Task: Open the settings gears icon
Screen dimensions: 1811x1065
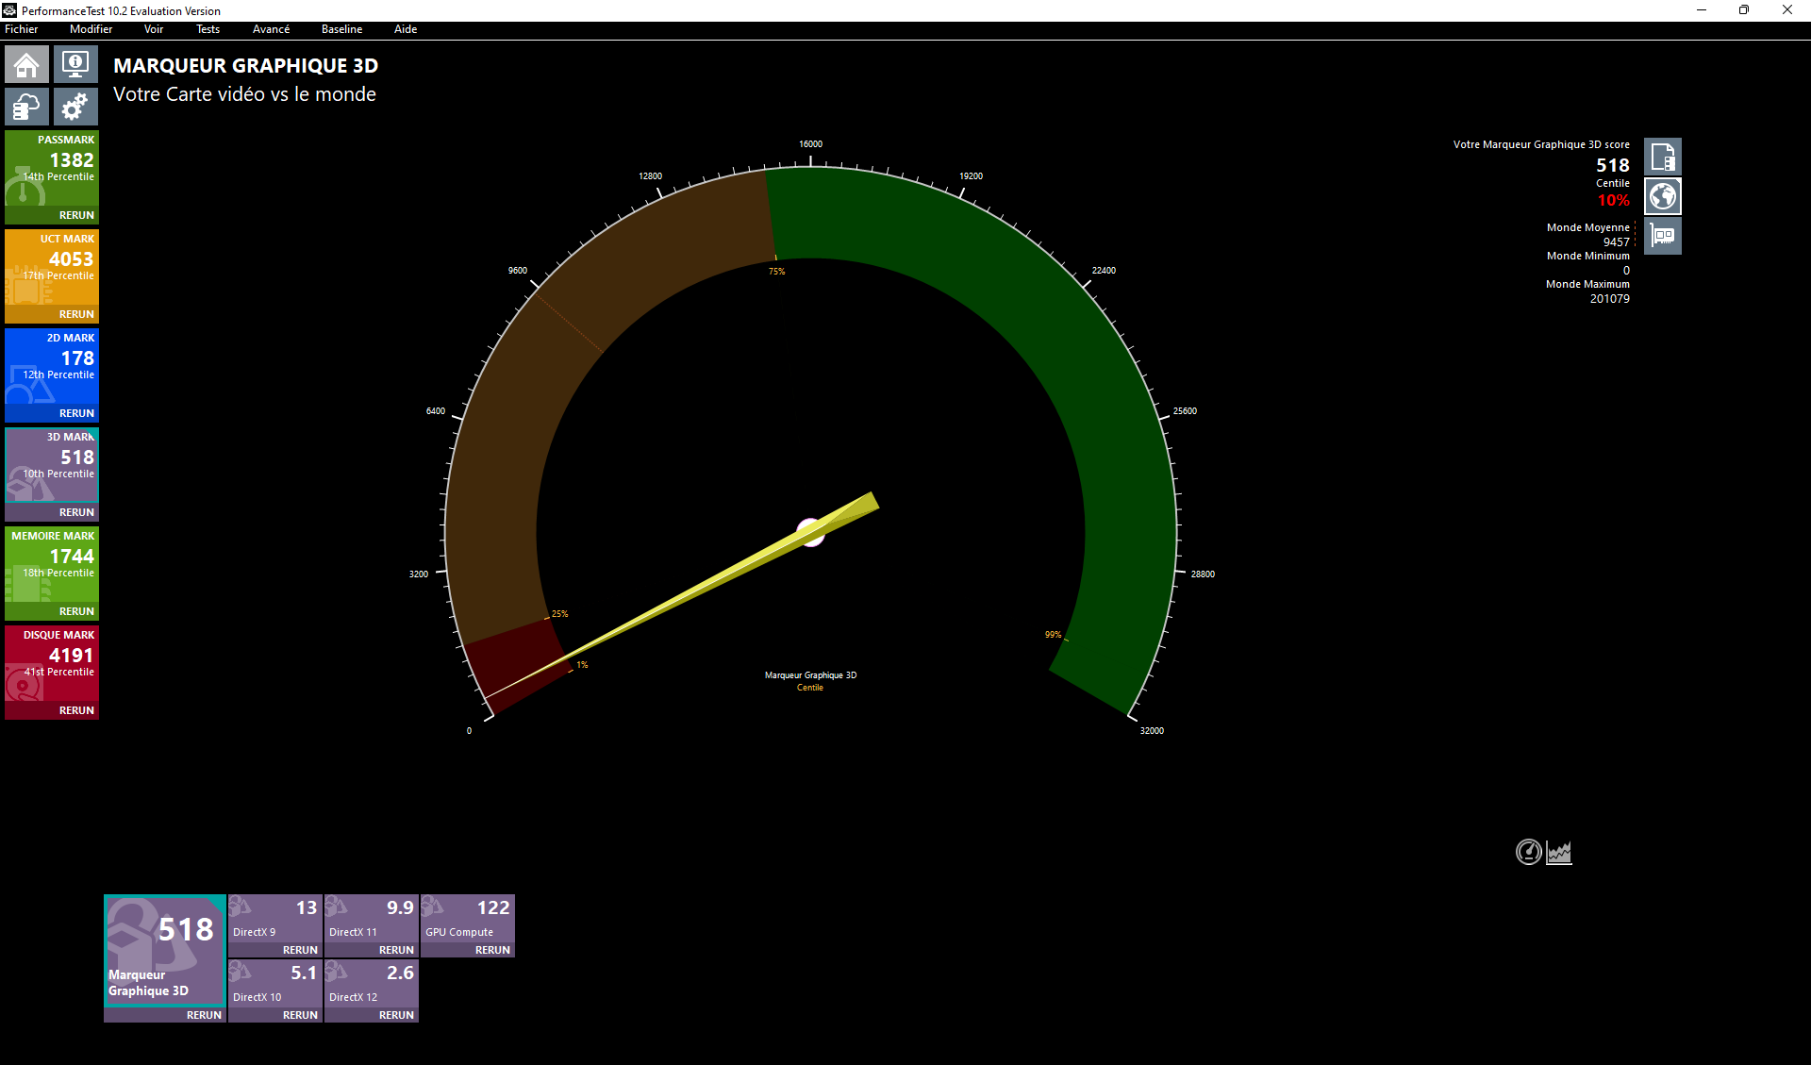Action: [75, 107]
